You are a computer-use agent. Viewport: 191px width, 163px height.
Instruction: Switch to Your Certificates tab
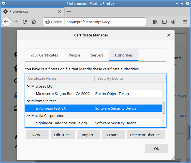(x=44, y=55)
